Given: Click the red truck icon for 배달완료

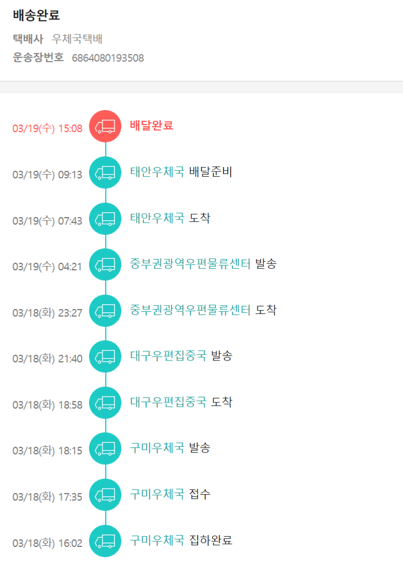Looking at the screenshot, I should click(105, 127).
